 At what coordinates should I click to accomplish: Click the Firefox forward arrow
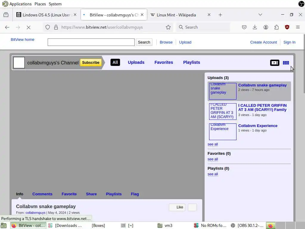(x=18, y=27)
